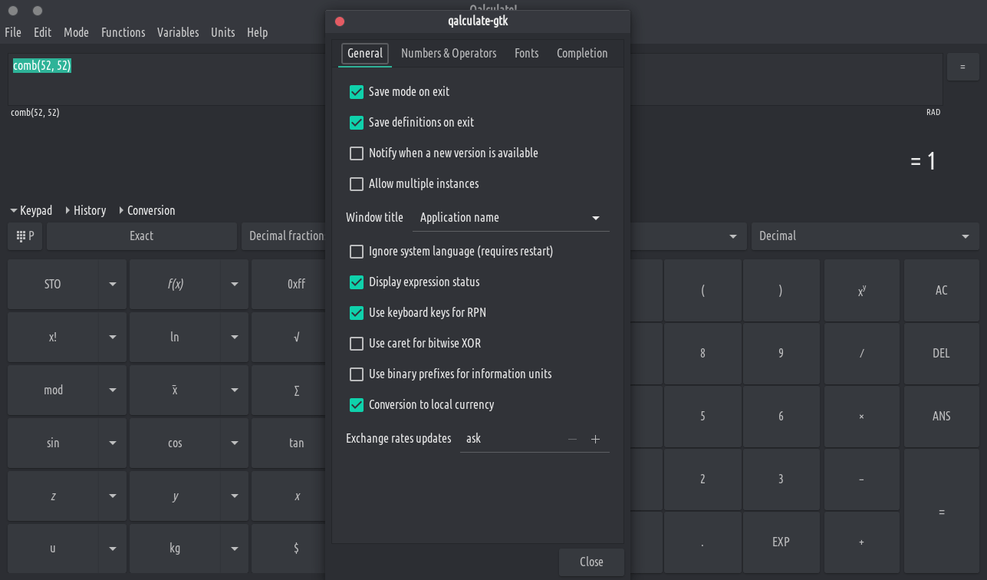This screenshot has width=987, height=580.
Task: Click the dollar $ currency key
Action: coord(296,549)
